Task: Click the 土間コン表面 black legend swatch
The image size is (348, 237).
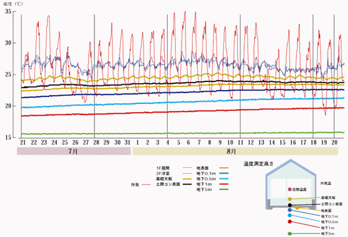Action: pos(187,184)
